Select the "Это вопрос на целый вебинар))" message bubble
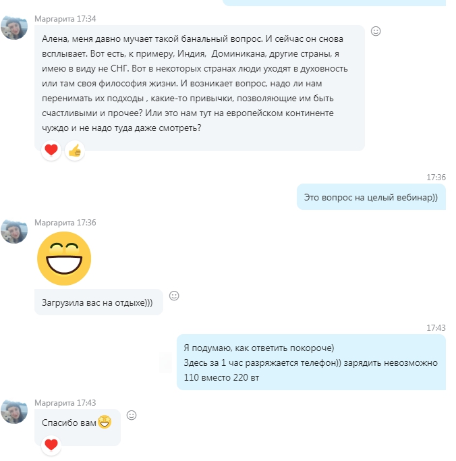 [x=371, y=197]
